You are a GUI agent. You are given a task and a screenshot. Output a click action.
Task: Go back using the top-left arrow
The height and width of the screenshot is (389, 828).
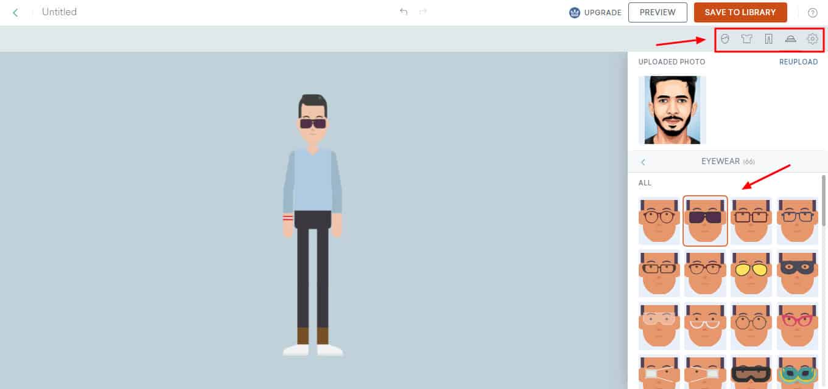[16, 12]
